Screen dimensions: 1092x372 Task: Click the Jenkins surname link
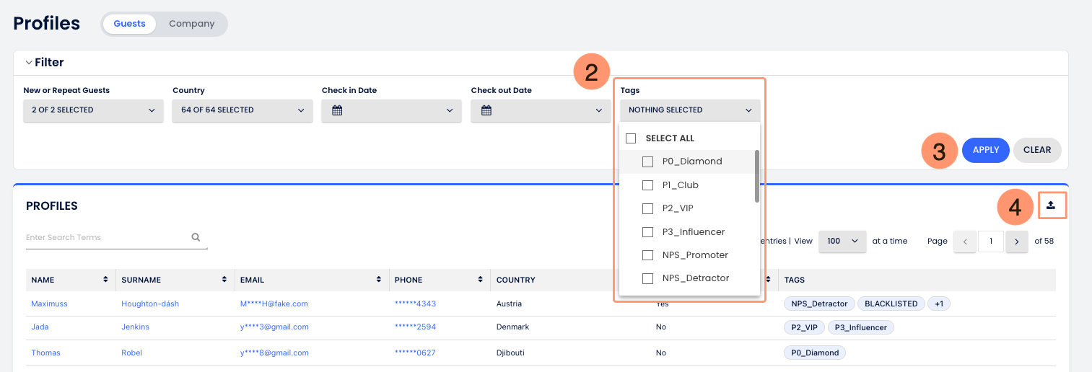136,327
